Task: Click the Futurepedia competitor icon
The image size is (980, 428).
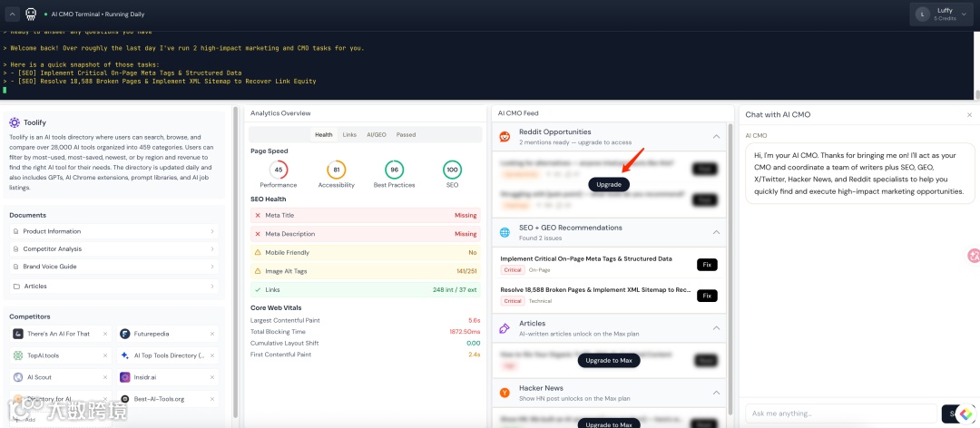Action: click(125, 334)
